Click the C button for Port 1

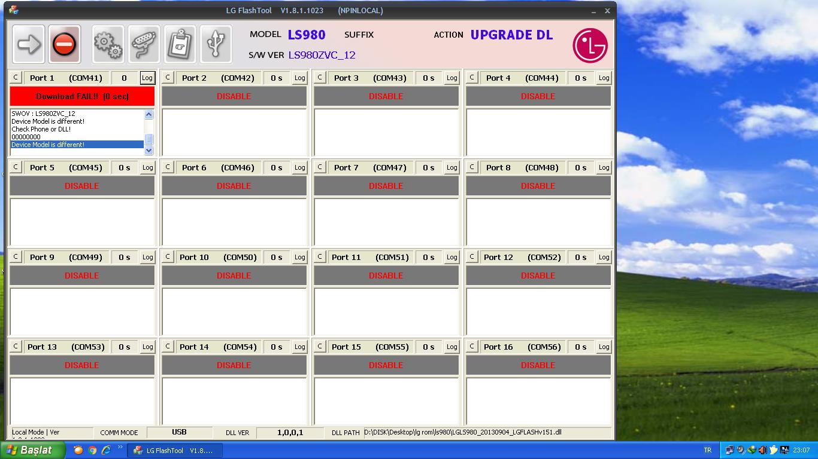(x=16, y=78)
